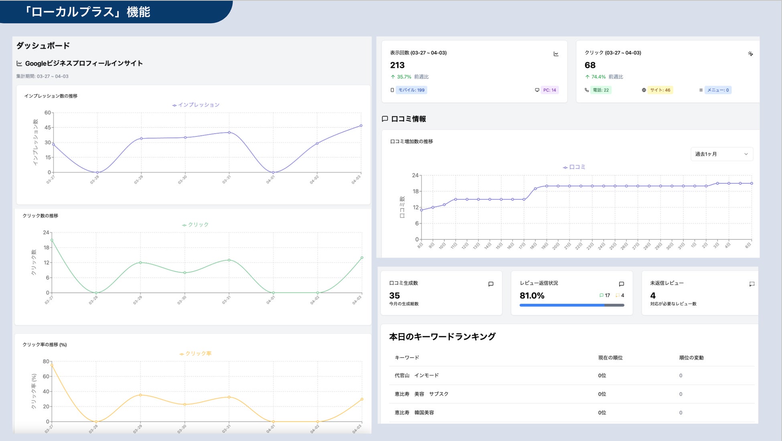Click the 213 impressions value
The image size is (782, 441).
tap(397, 65)
